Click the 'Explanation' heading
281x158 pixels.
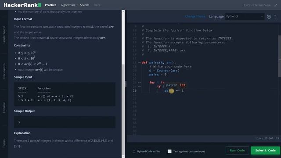(22, 133)
